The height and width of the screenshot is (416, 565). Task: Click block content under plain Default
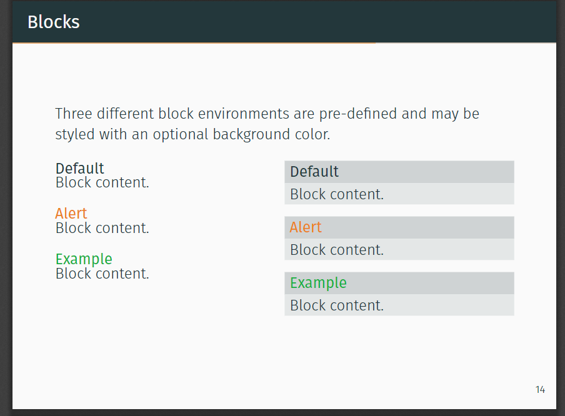[x=102, y=182]
